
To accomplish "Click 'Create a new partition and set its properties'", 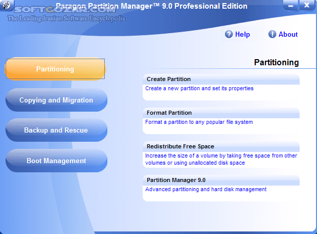I will click(199, 88).
